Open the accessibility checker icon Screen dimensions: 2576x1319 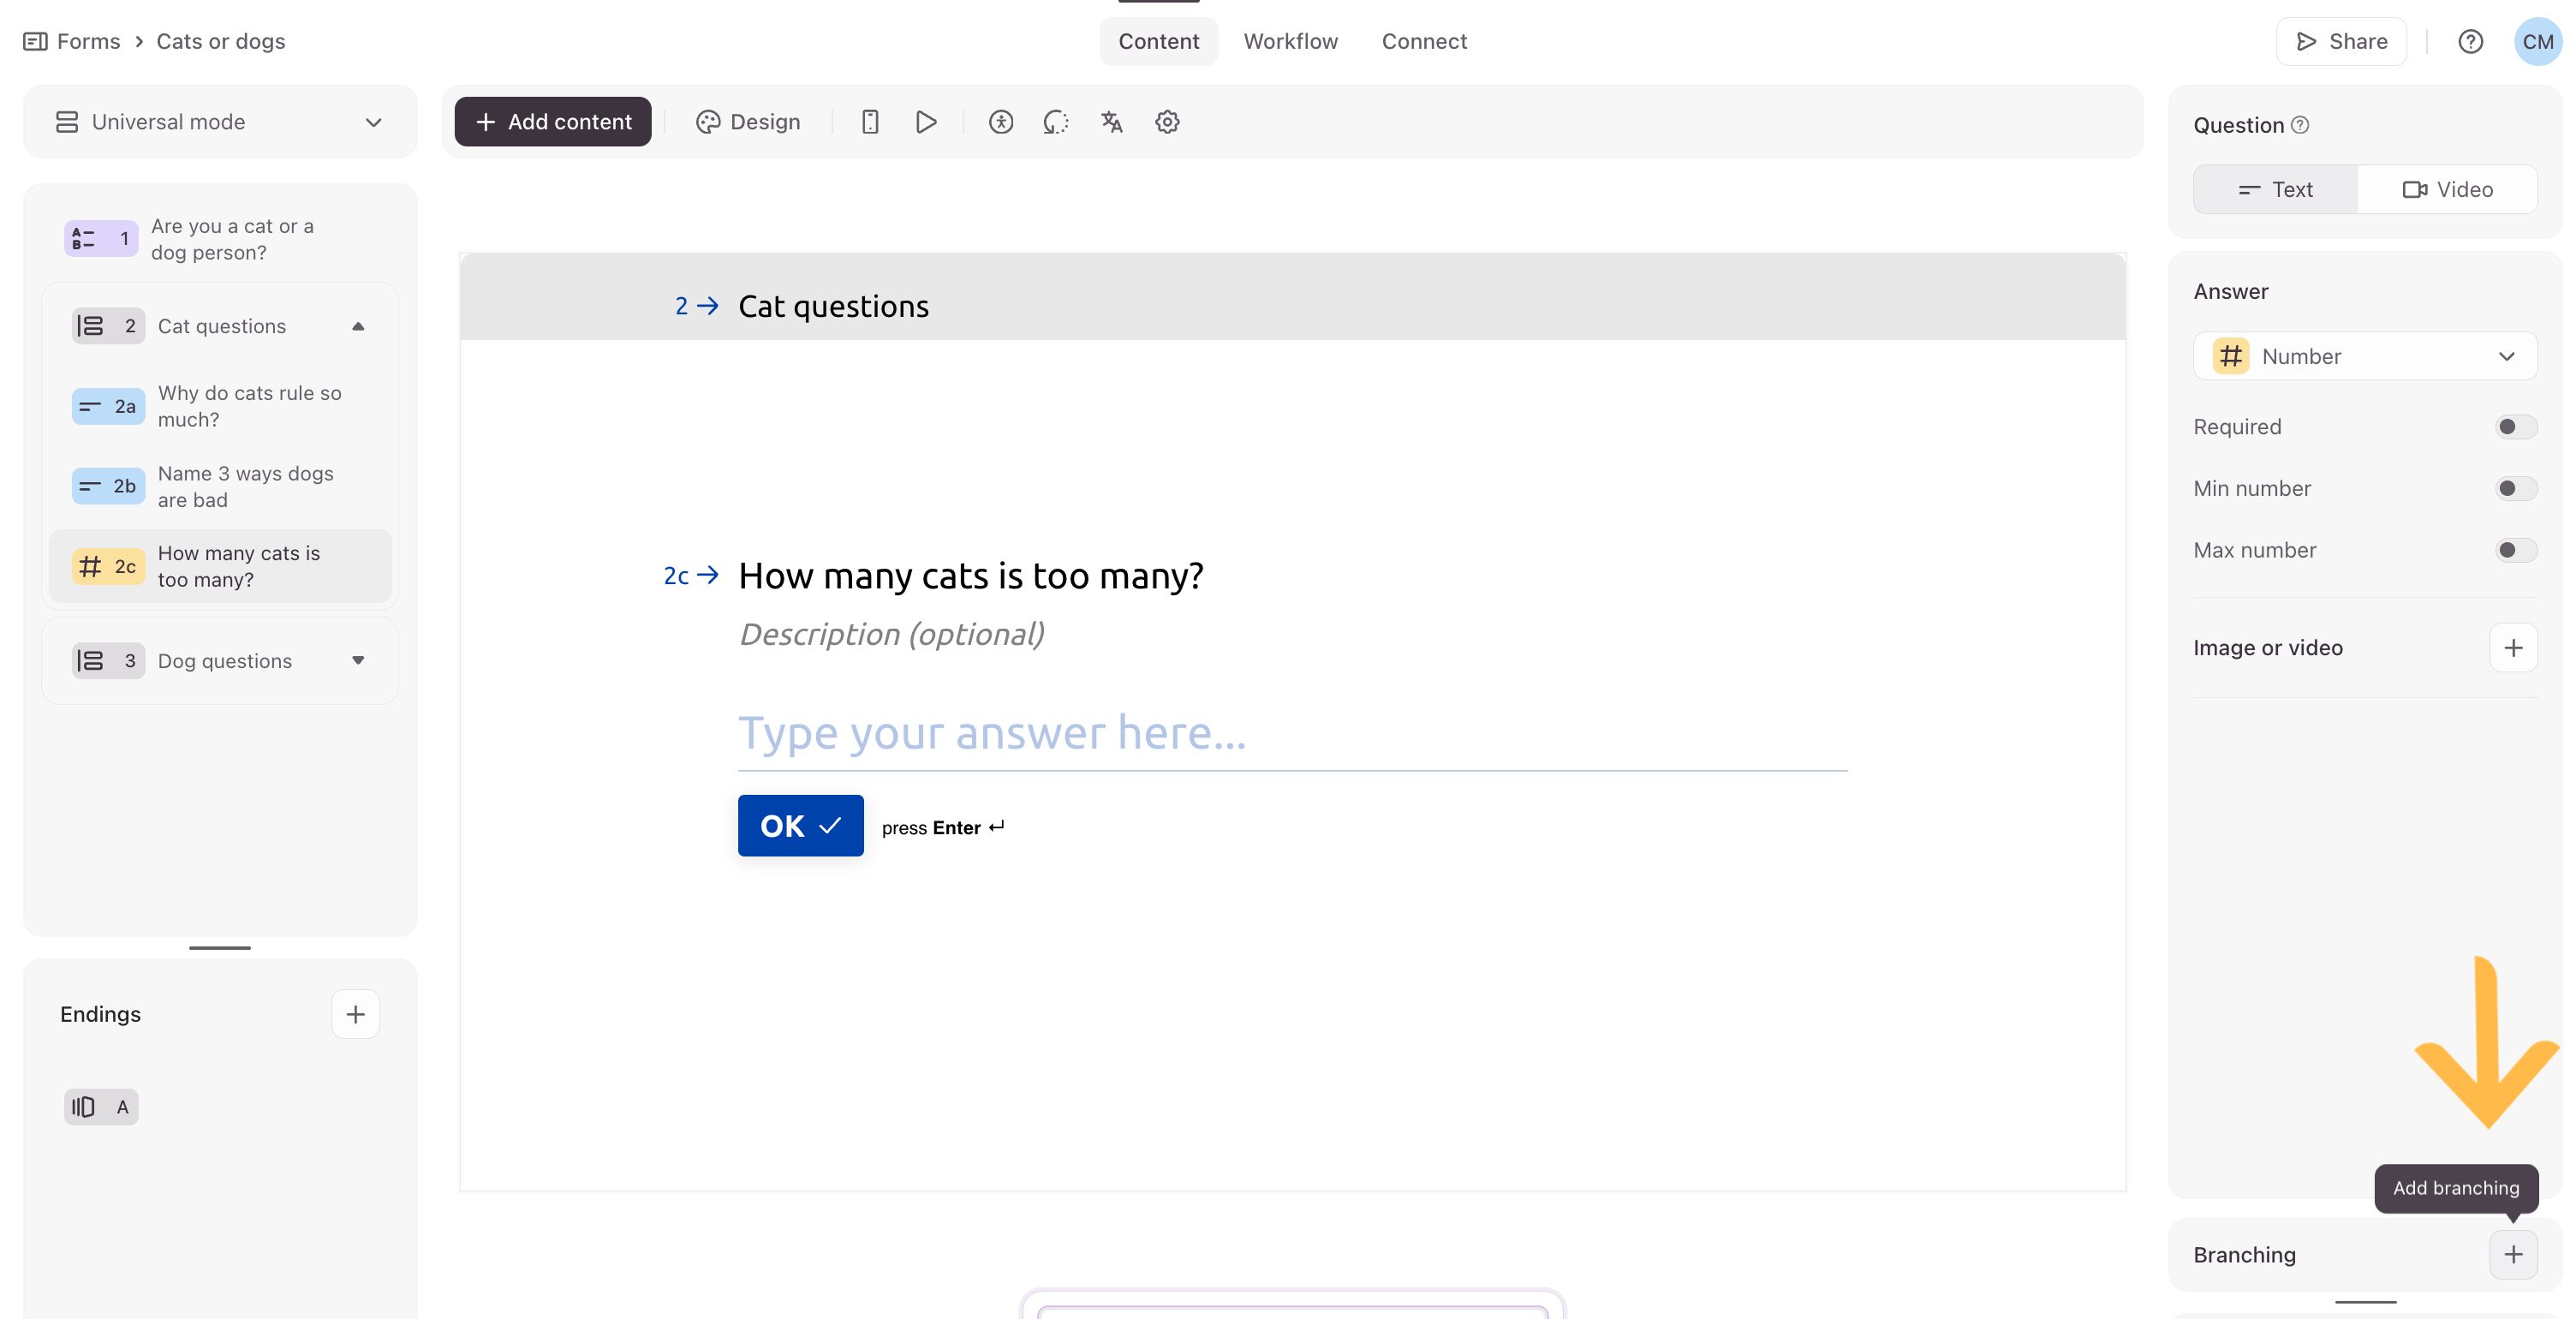click(x=1001, y=122)
